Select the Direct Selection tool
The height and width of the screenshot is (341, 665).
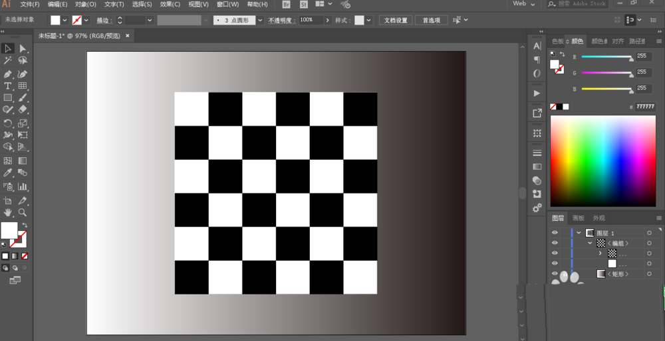[x=23, y=48]
